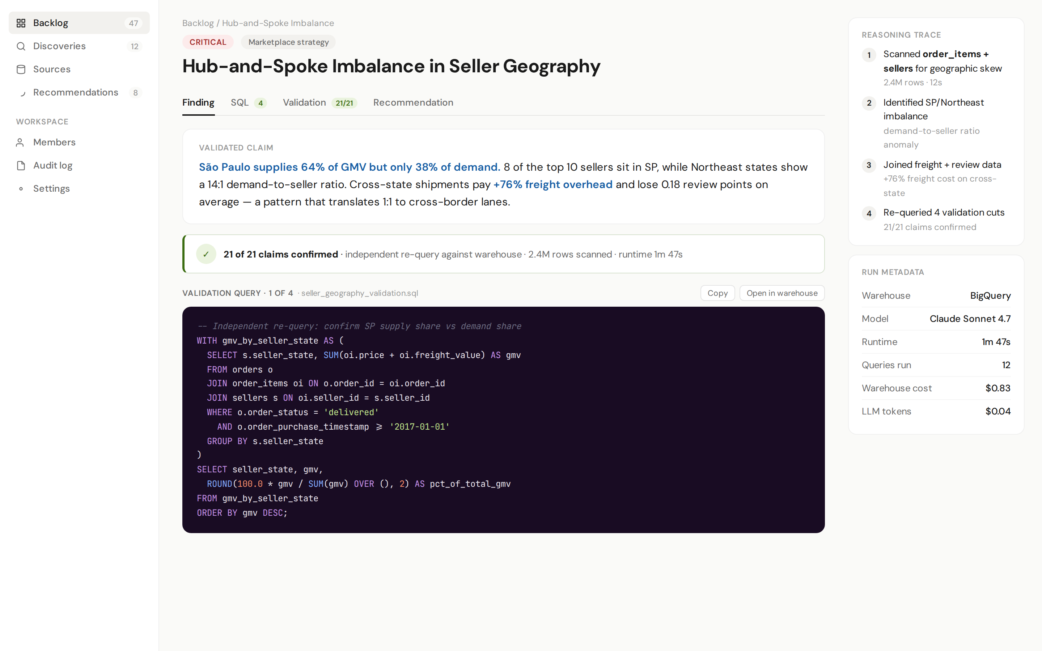Open the Audit log

click(x=79, y=166)
